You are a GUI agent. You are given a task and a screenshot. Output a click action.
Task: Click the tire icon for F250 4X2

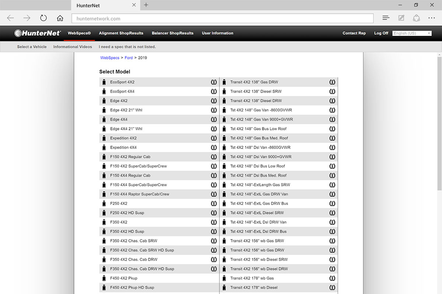pos(214,204)
